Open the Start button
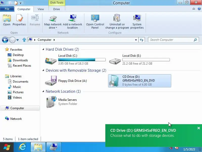Screen dimensions: 202x152 pos(7,147)
